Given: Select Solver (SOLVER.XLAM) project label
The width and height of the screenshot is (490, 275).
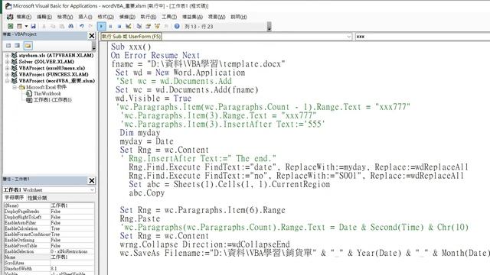Looking at the screenshot, I should [46, 62].
